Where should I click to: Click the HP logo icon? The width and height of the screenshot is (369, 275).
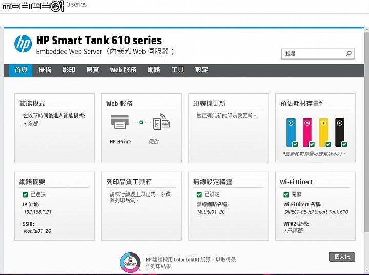coord(23,44)
